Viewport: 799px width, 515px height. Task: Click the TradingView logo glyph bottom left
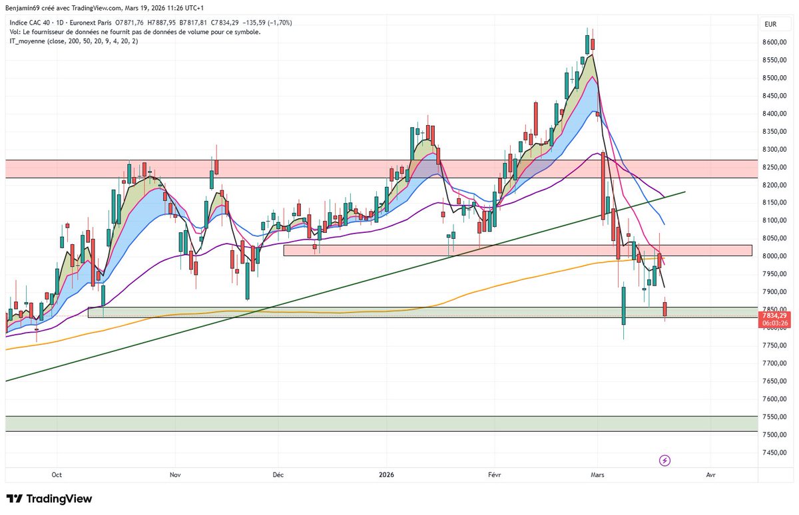15,498
